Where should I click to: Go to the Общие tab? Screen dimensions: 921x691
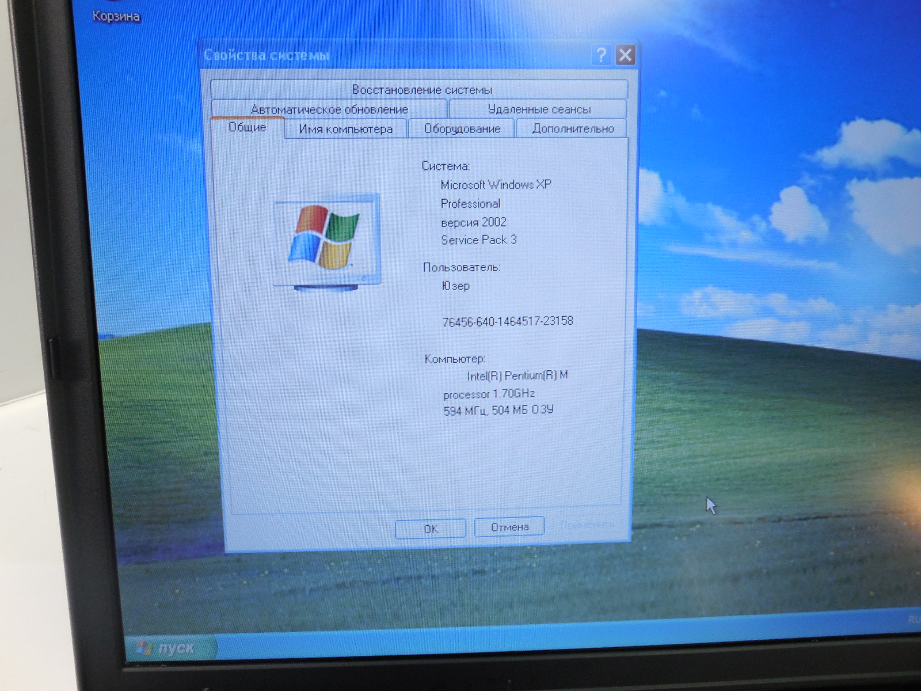(x=247, y=128)
